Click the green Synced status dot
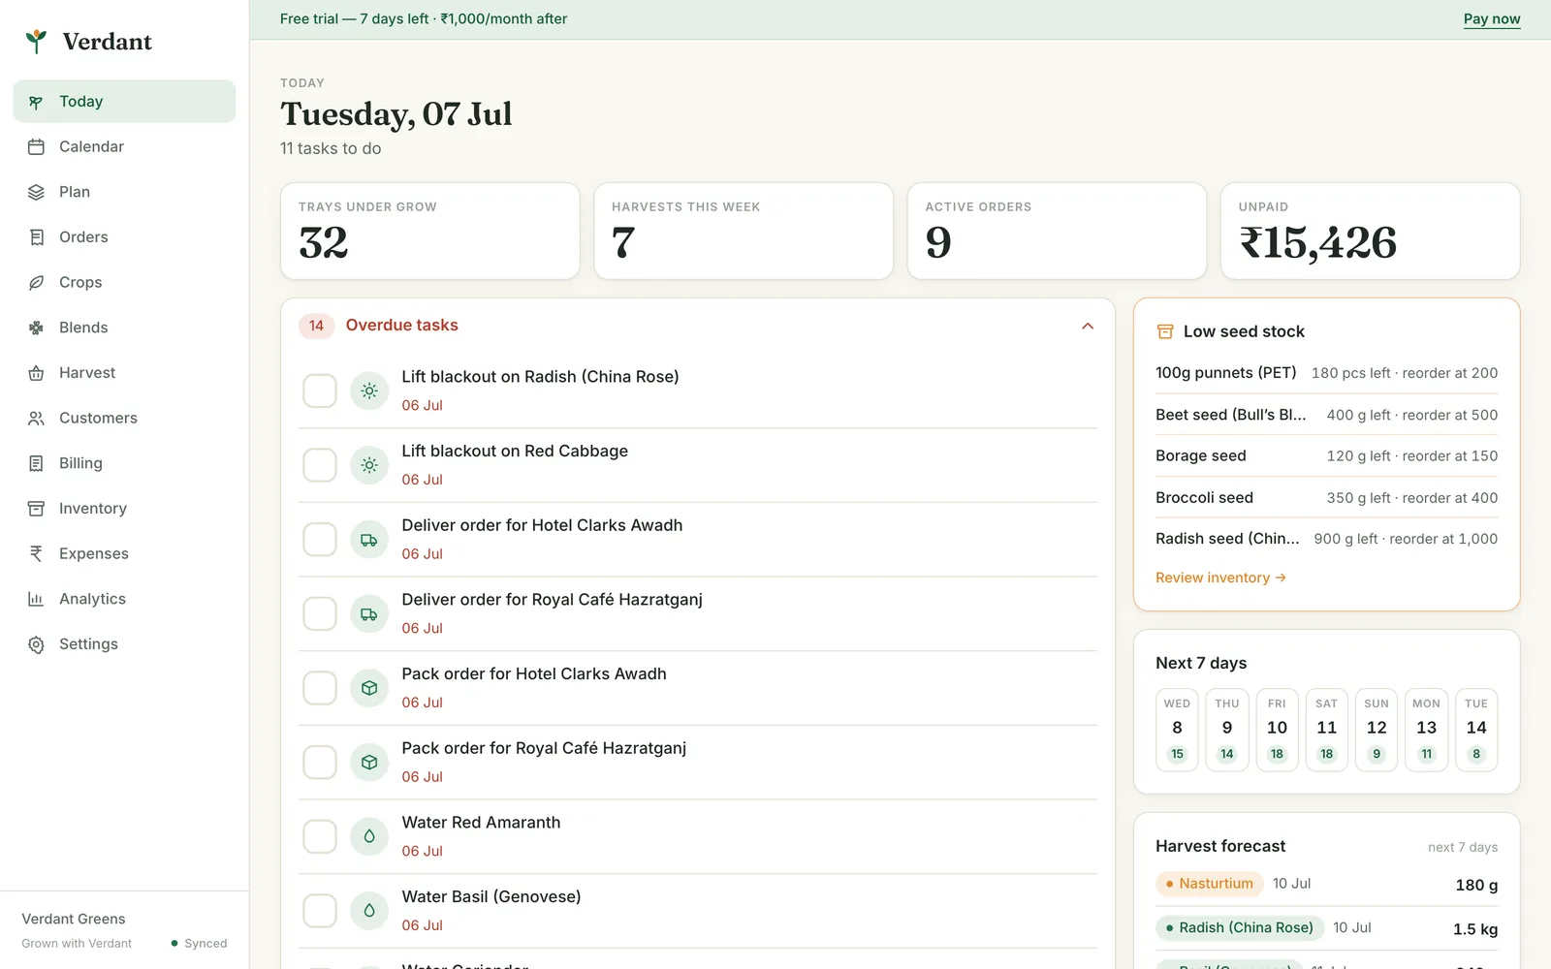This screenshot has height=969, width=1551. 174,943
